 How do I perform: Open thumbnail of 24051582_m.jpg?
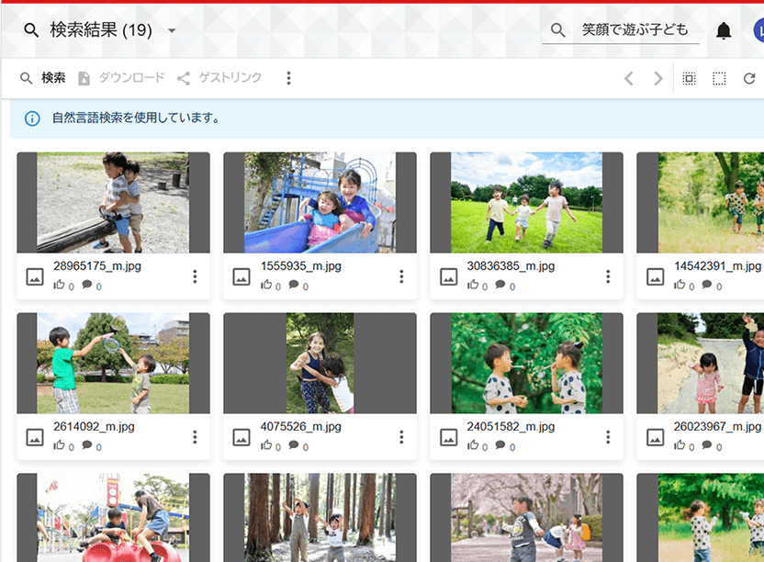pyautogui.click(x=527, y=363)
